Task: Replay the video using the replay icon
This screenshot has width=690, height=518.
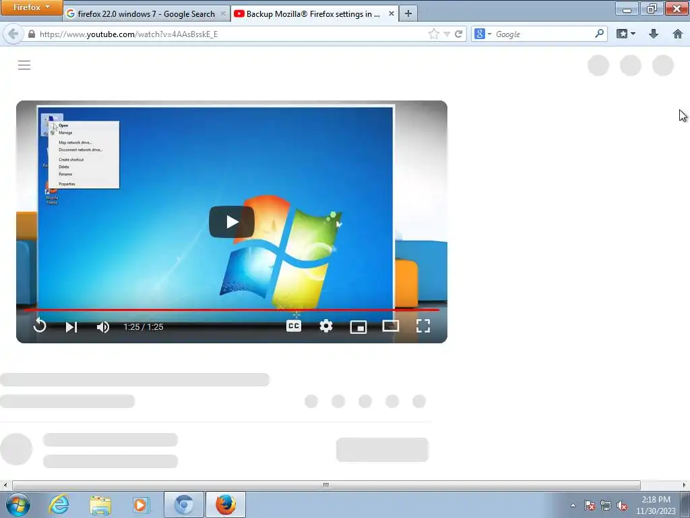Action: coord(40,326)
